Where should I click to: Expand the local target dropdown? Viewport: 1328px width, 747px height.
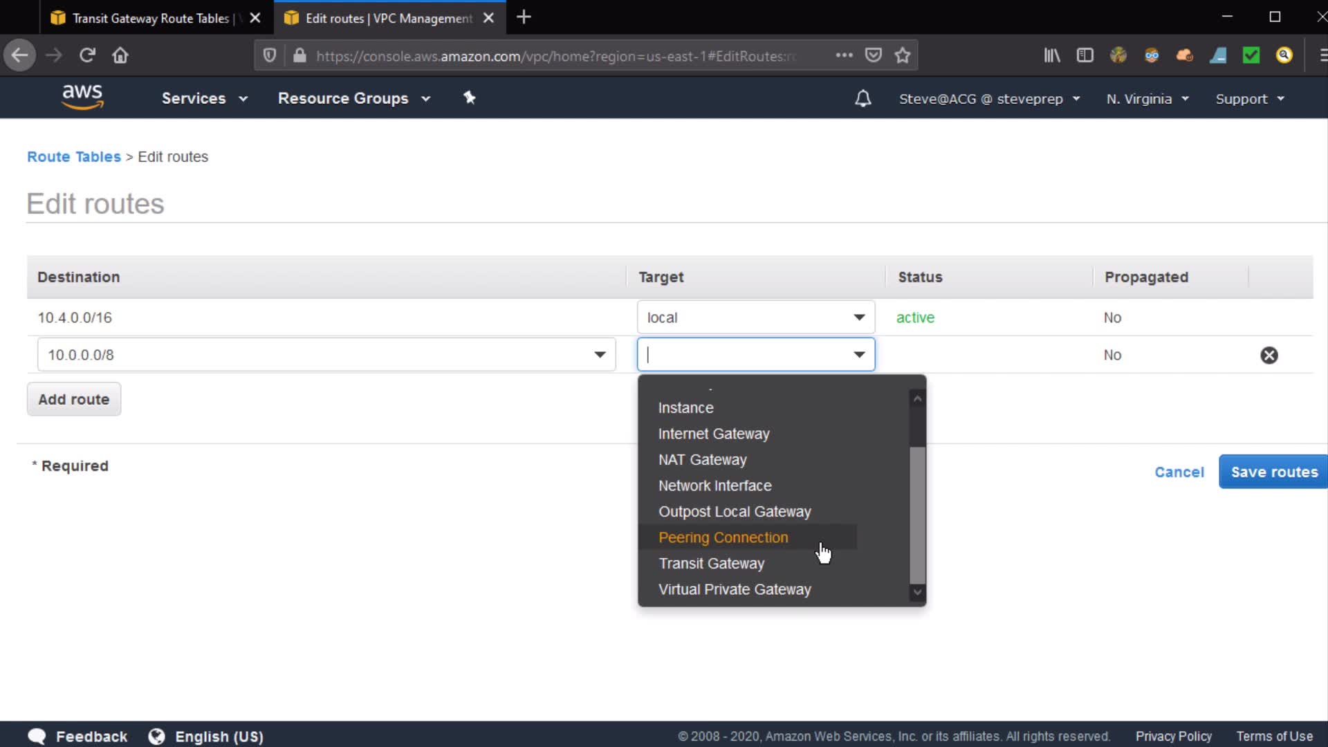[x=858, y=317]
